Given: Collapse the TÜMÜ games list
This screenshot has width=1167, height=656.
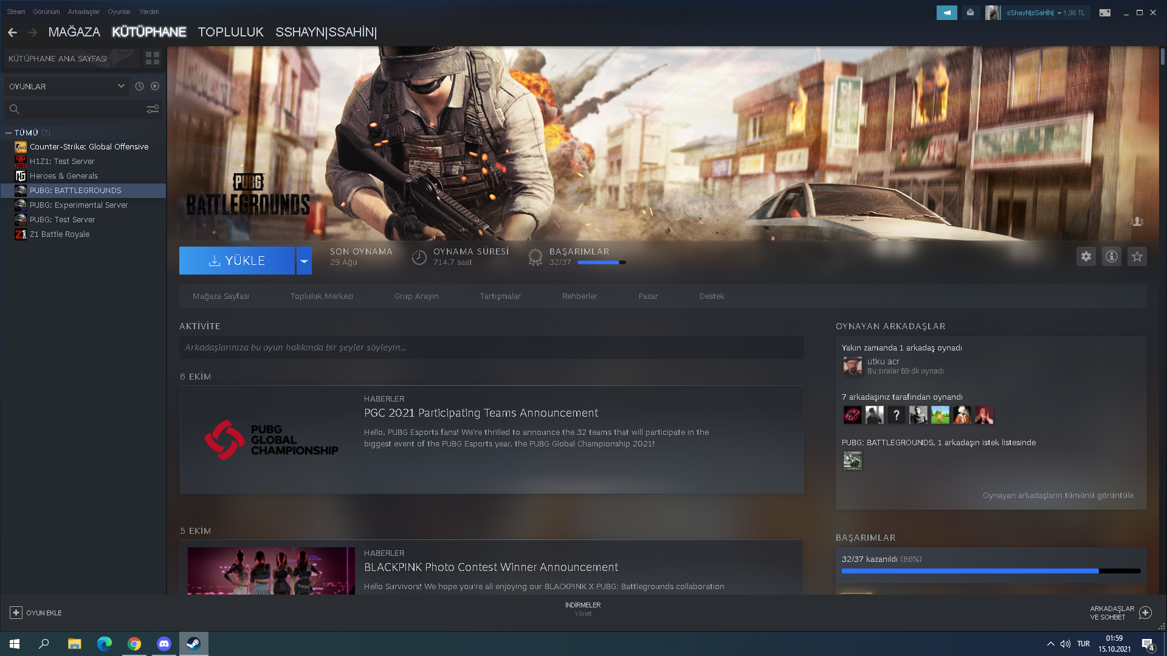Looking at the screenshot, I should coord(9,132).
